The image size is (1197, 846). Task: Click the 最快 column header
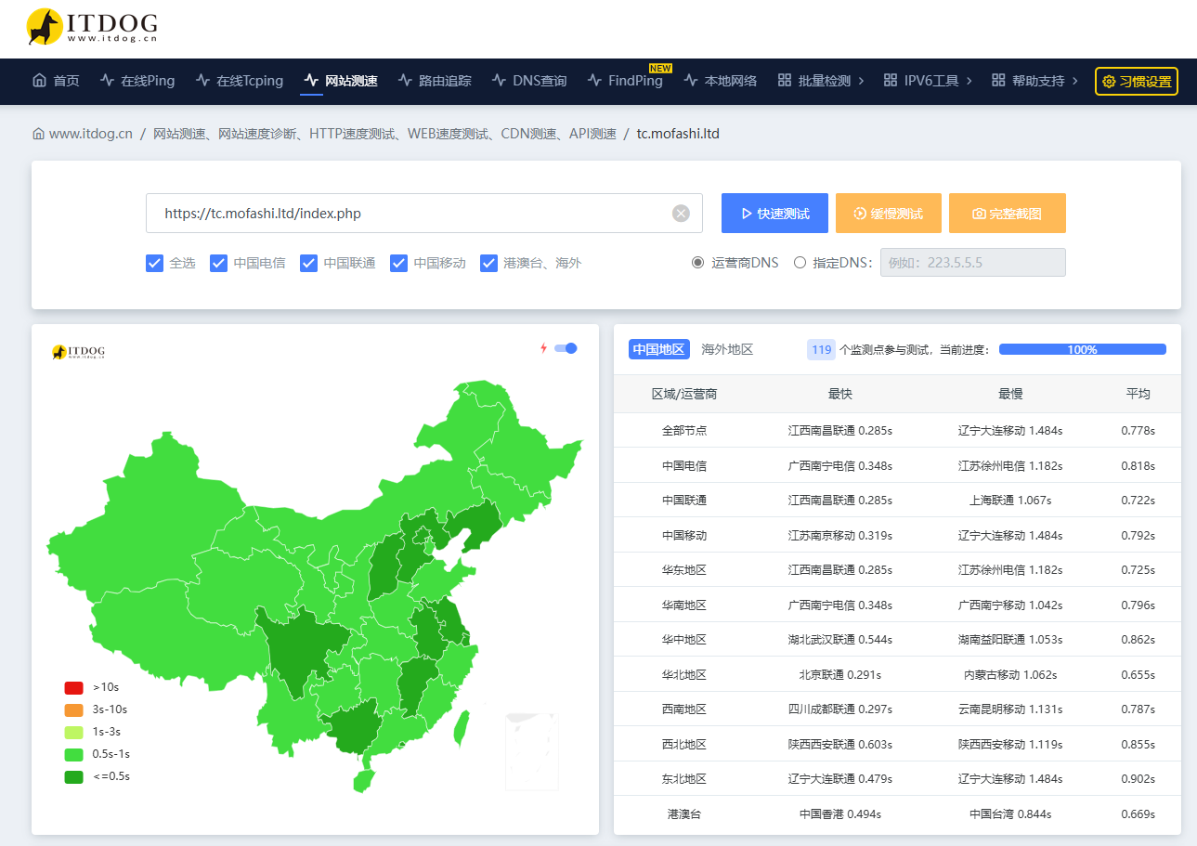[840, 394]
